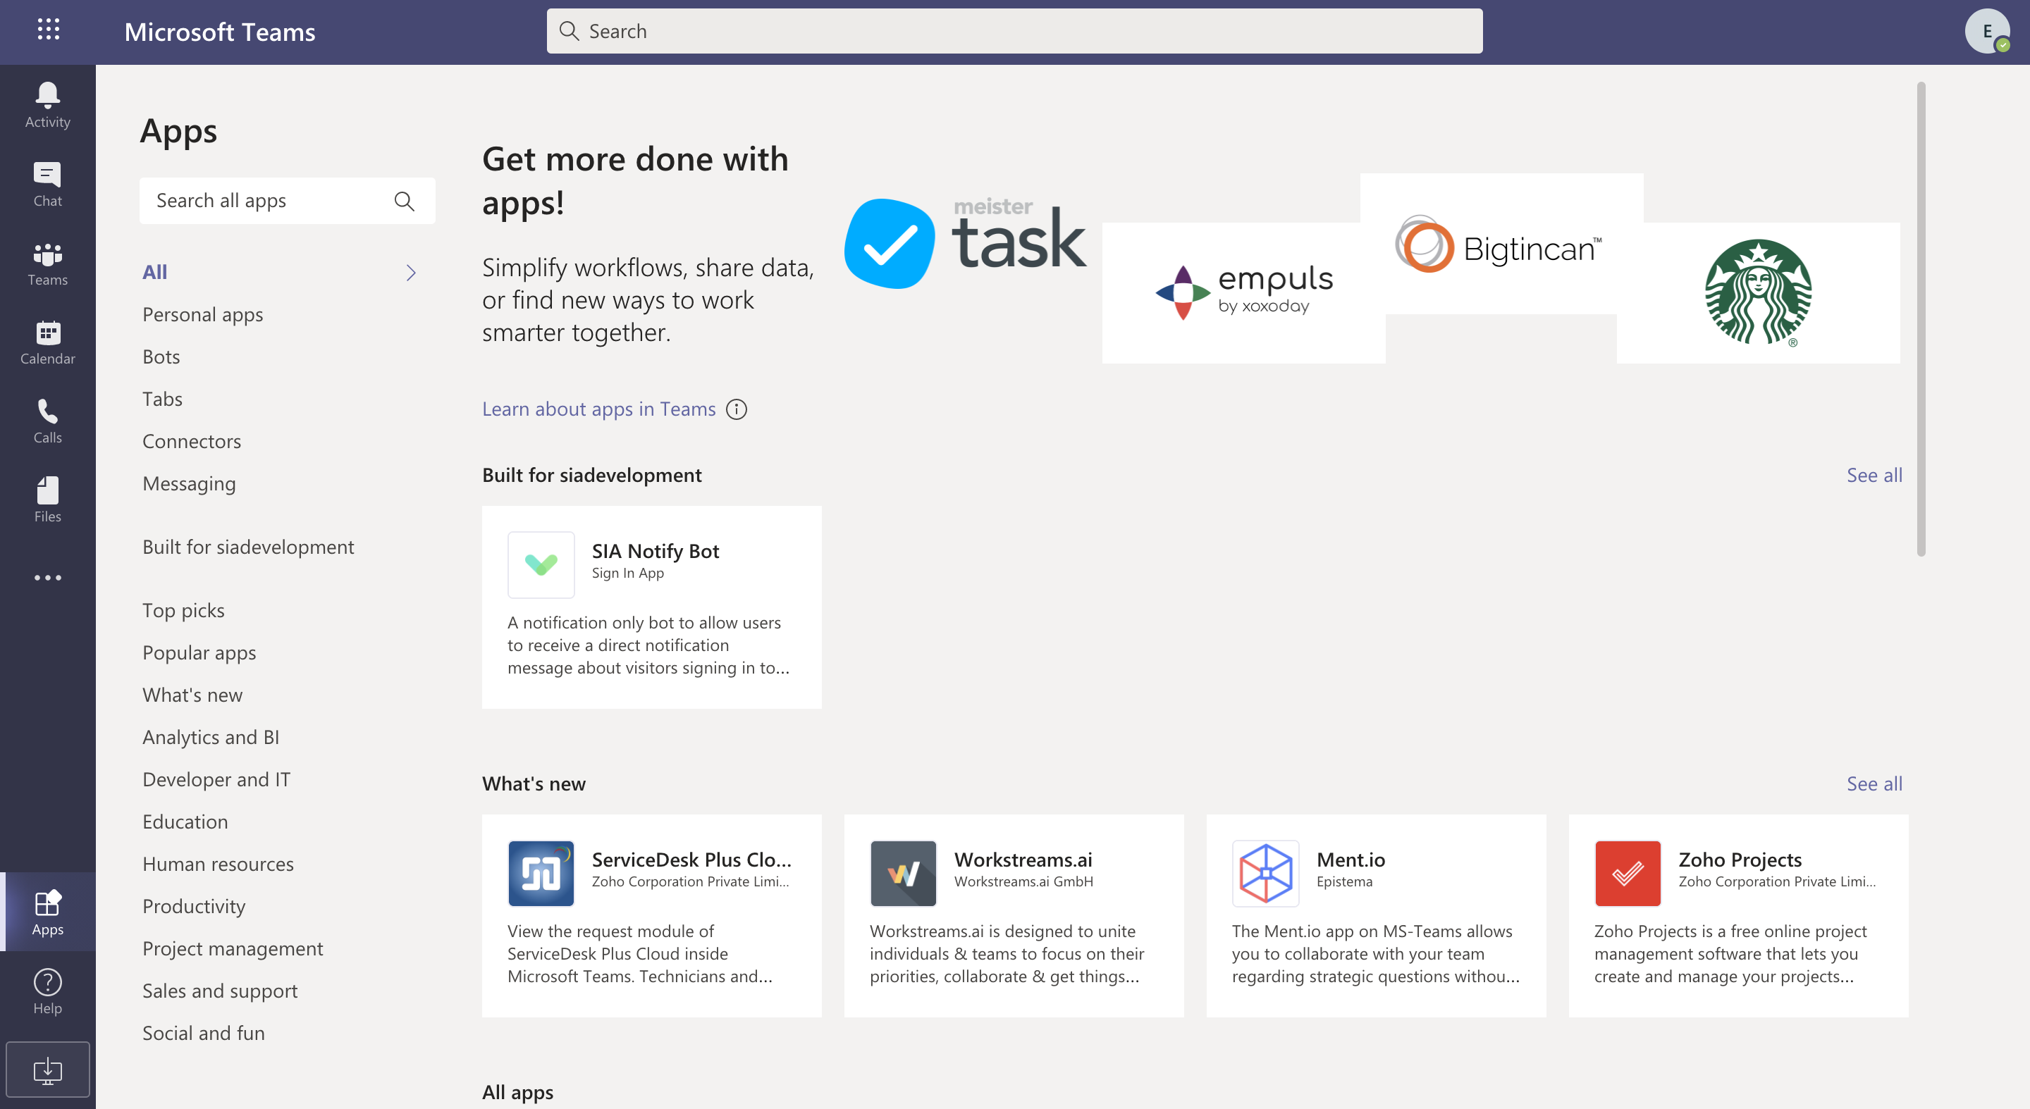Select the Messaging category filter

(x=188, y=482)
